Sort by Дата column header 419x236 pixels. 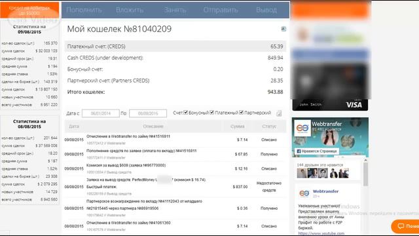click(74, 127)
